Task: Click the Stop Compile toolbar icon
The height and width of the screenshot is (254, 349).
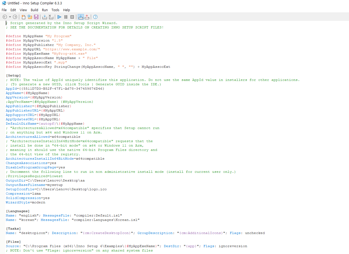Action: click(51, 17)
